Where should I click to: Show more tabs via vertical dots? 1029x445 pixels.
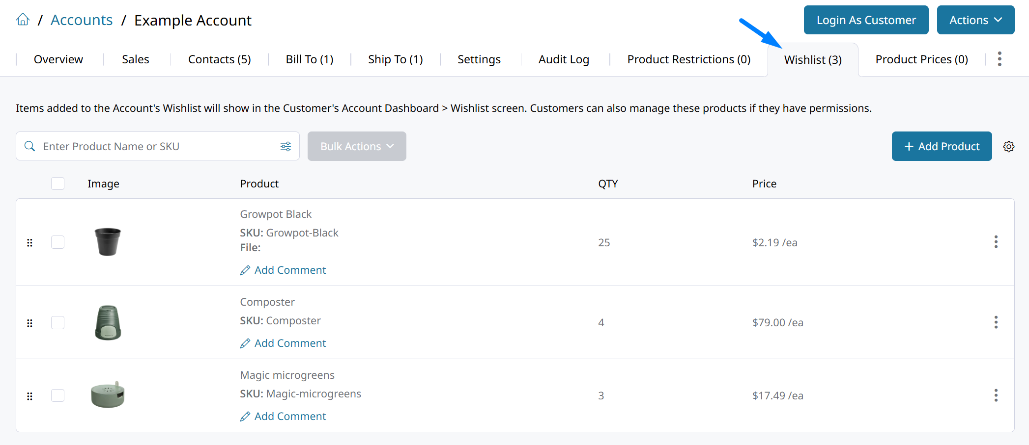(x=1000, y=59)
